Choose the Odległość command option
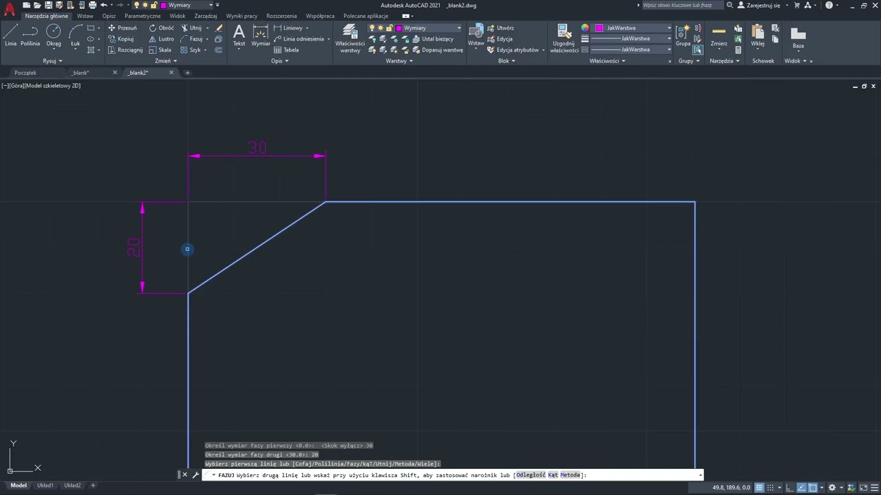 [531, 475]
